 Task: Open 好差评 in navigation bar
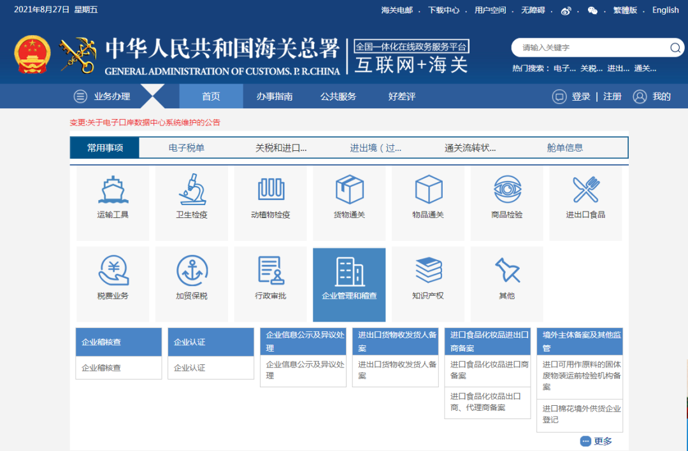(x=402, y=96)
